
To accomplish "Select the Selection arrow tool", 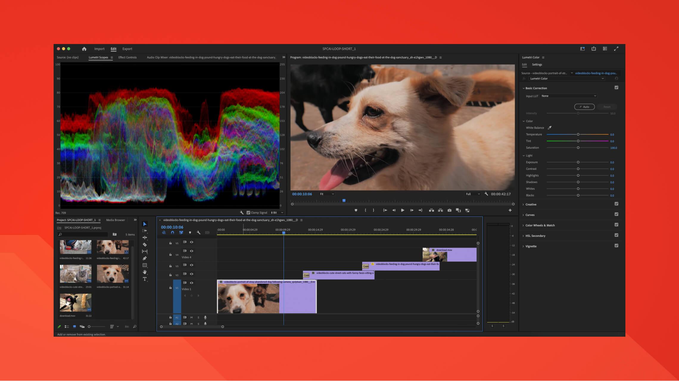I will (x=145, y=224).
